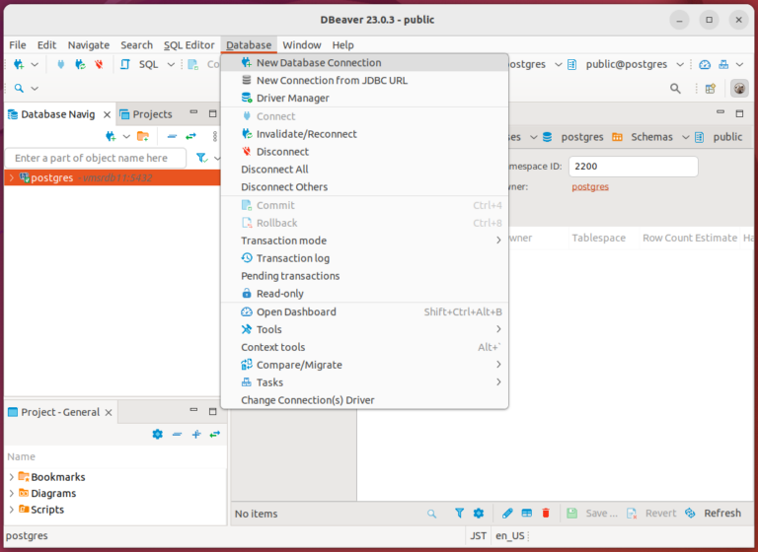
Task: Open the Transaction mode submenu
Action: (283, 241)
